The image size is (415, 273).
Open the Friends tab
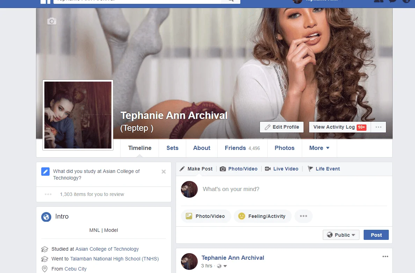242,148
